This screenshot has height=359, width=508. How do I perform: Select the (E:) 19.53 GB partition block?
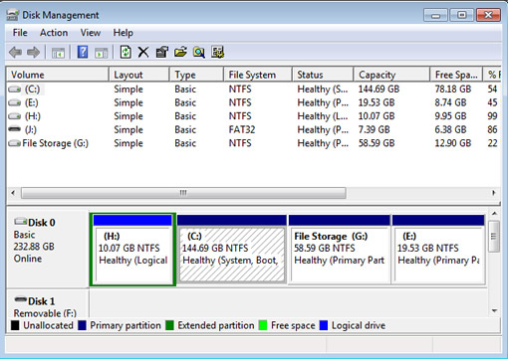pos(438,250)
